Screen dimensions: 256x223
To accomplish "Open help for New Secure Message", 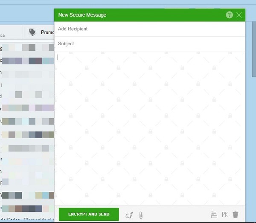I will pos(229,15).
